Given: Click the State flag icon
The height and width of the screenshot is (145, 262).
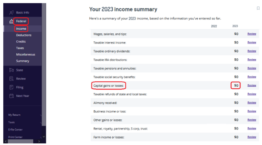Looking at the screenshot, I should pyautogui.click(x=11, y=70).
